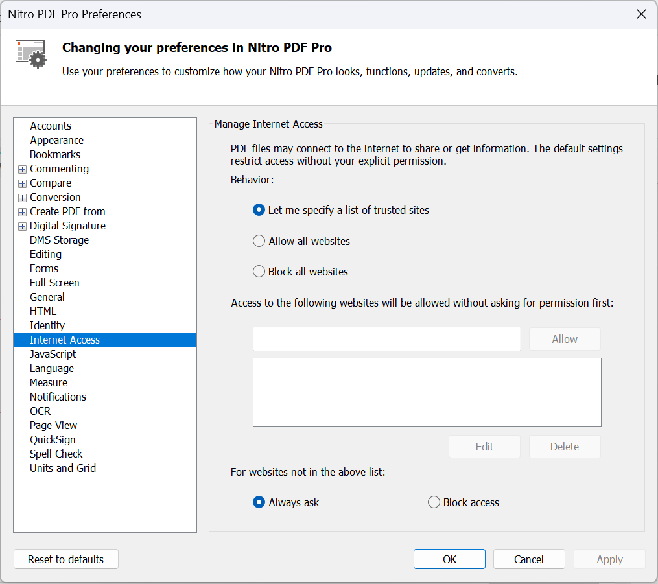Open the Accounts preferences category
The height and width of the screenshot is (584, 658).
pyautogui.click(x=51, y=126)
